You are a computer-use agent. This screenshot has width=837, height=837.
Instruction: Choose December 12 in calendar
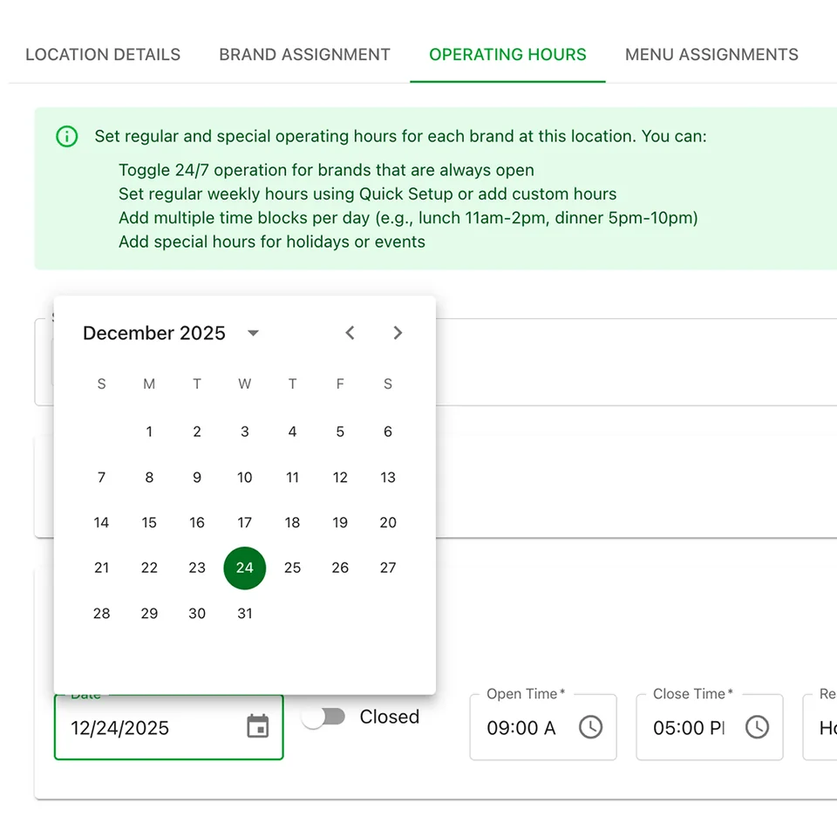tap(340, 477)
